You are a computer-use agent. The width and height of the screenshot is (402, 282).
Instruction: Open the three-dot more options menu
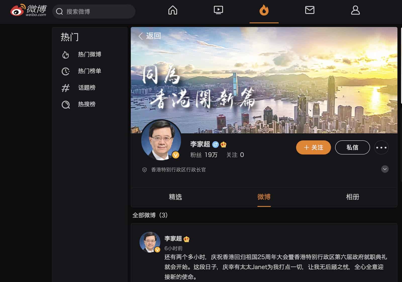pyautogui.click(x=381, y=148)
